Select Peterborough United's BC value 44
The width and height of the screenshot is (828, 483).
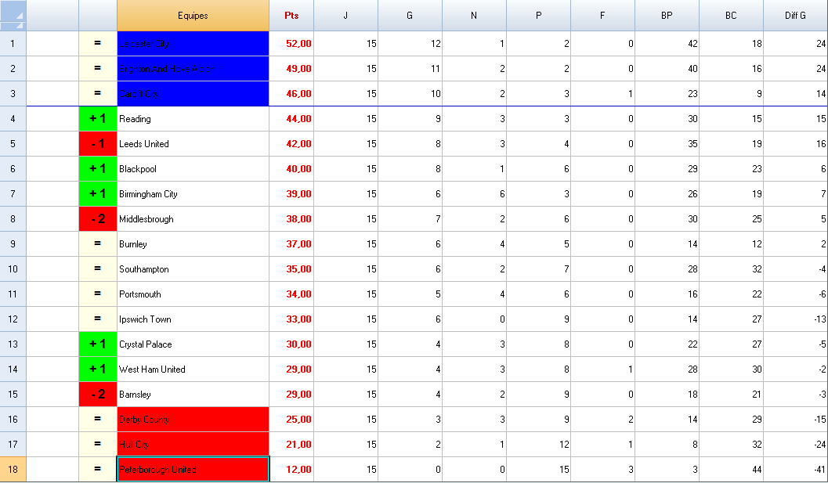pos(731,469)
